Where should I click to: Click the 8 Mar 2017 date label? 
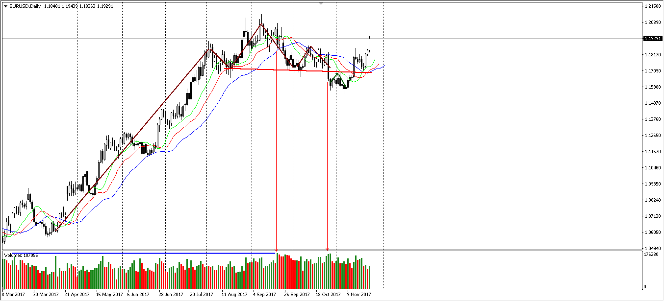coord(13,295)
